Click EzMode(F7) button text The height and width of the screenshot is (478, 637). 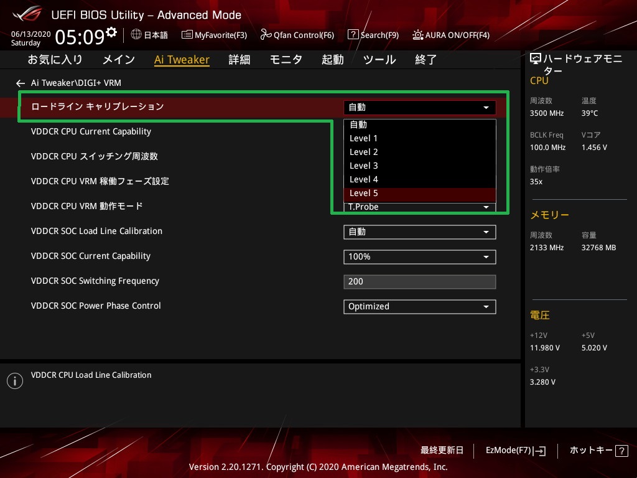(x=508, y=451)
